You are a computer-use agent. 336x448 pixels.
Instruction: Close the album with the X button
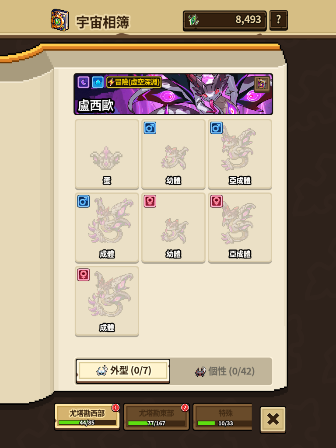click(x=273, y=420)
